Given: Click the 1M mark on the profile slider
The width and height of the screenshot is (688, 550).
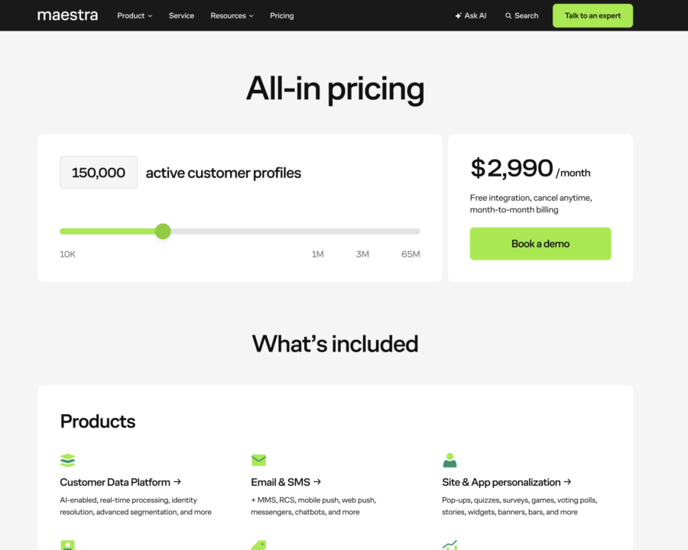Looking at the screenshot, I should click(318, 254).
